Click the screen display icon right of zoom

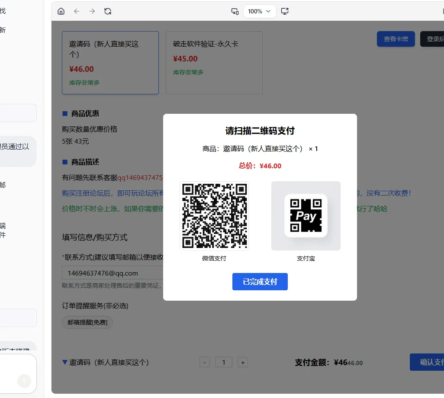coord(285,11)
